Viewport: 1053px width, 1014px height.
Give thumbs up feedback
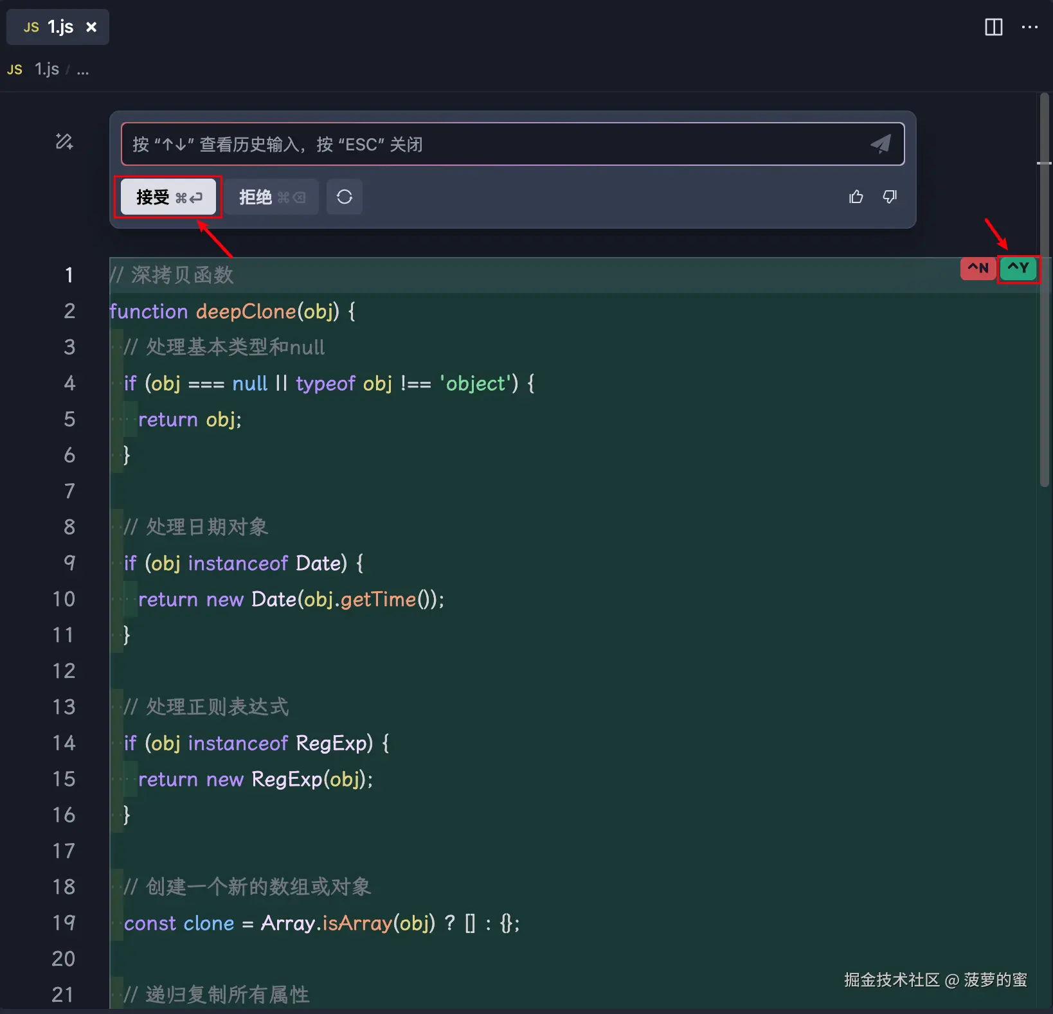point(856,197)
